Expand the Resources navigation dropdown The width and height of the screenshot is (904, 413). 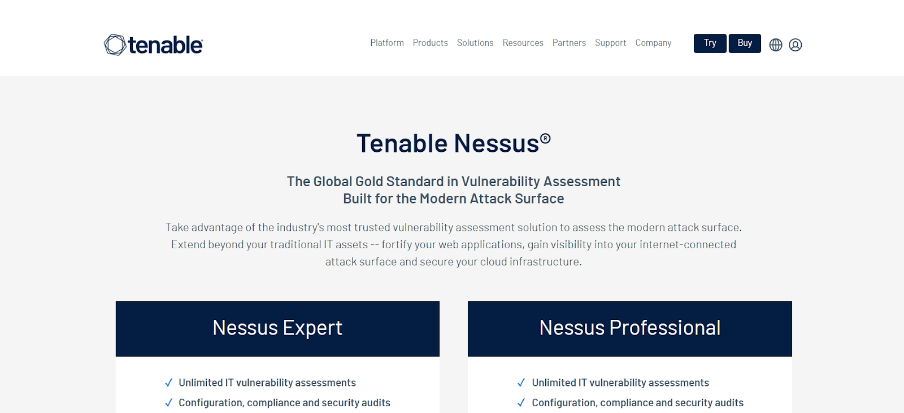point(523,43)
